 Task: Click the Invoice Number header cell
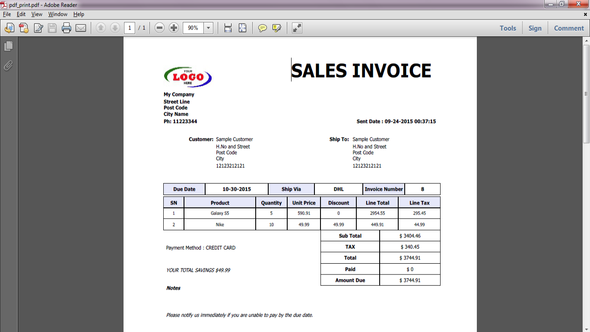click(x=384, y=189)
